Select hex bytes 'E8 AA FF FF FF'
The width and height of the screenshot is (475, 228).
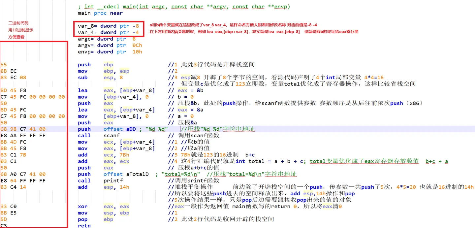point(23,136)
